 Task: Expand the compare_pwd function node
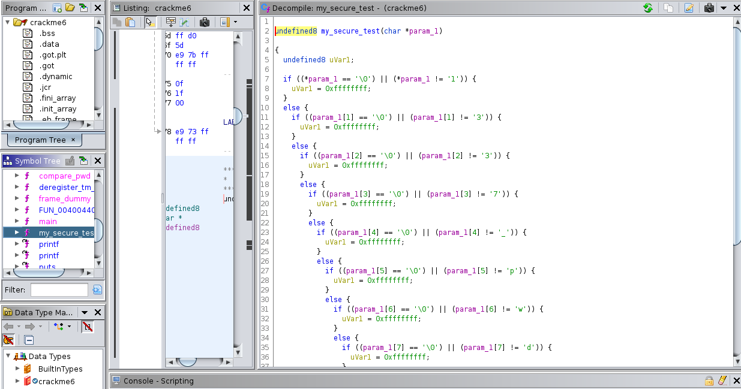click(17, 176)
